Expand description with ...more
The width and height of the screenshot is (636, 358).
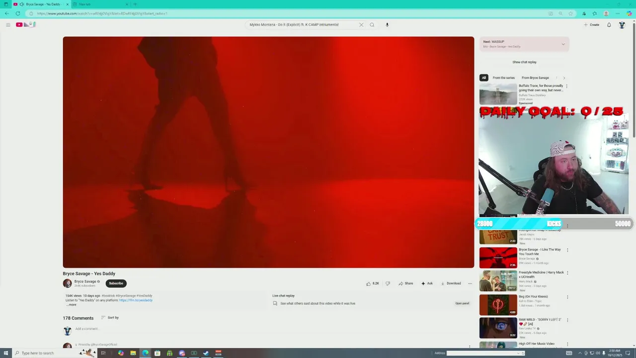coord(72,305)
